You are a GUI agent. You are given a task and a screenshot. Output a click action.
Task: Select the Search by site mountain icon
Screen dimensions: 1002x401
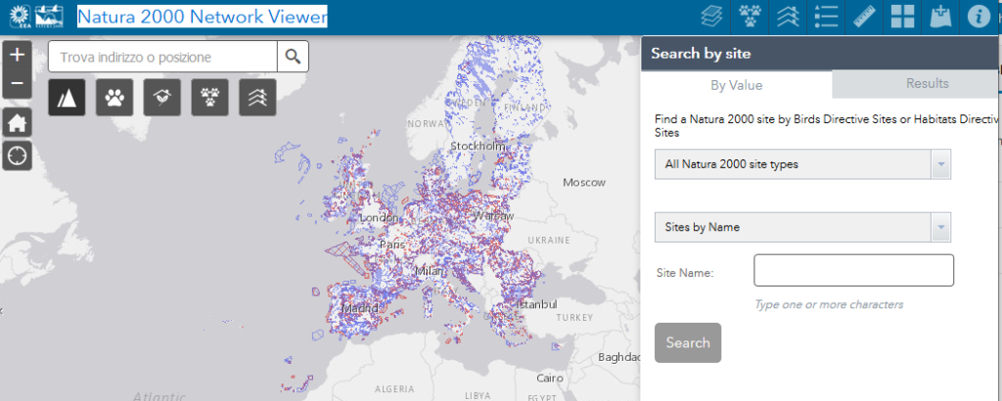tap(67, 97)
